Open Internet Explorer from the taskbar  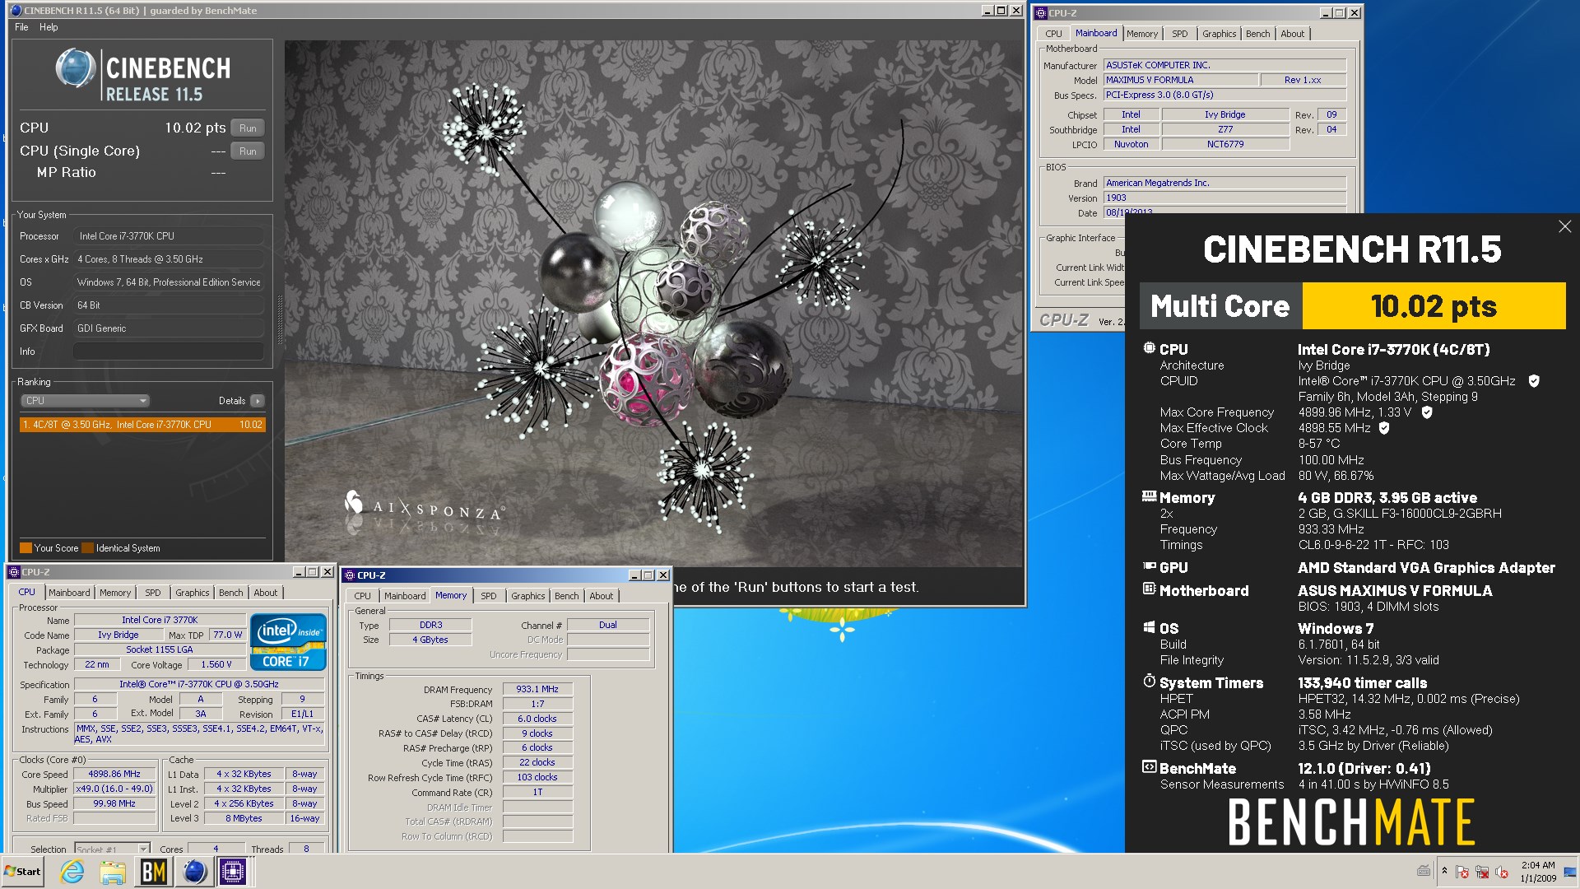(x=72, y=872)
